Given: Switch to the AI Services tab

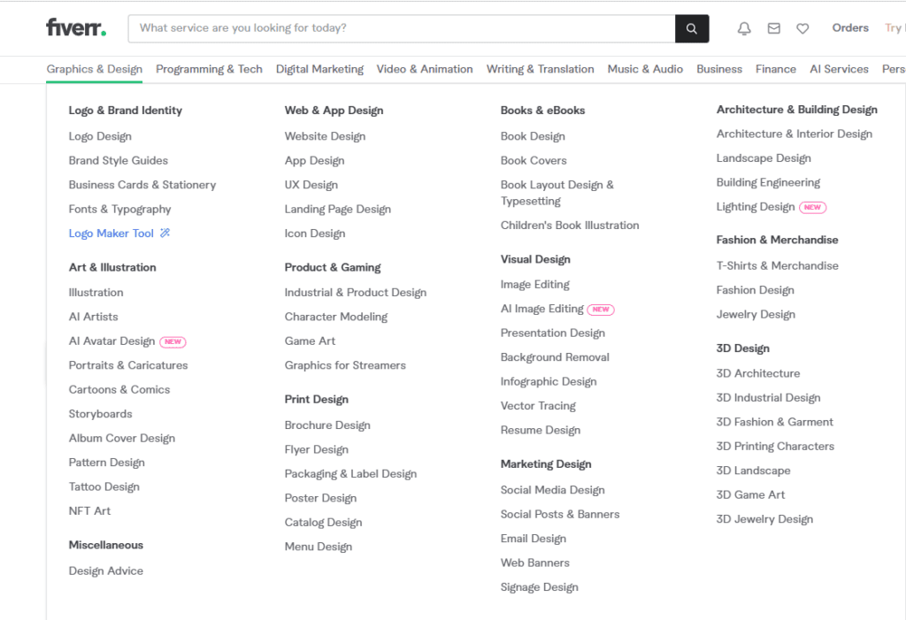Looking at the screenshot, I should [839, 68].
